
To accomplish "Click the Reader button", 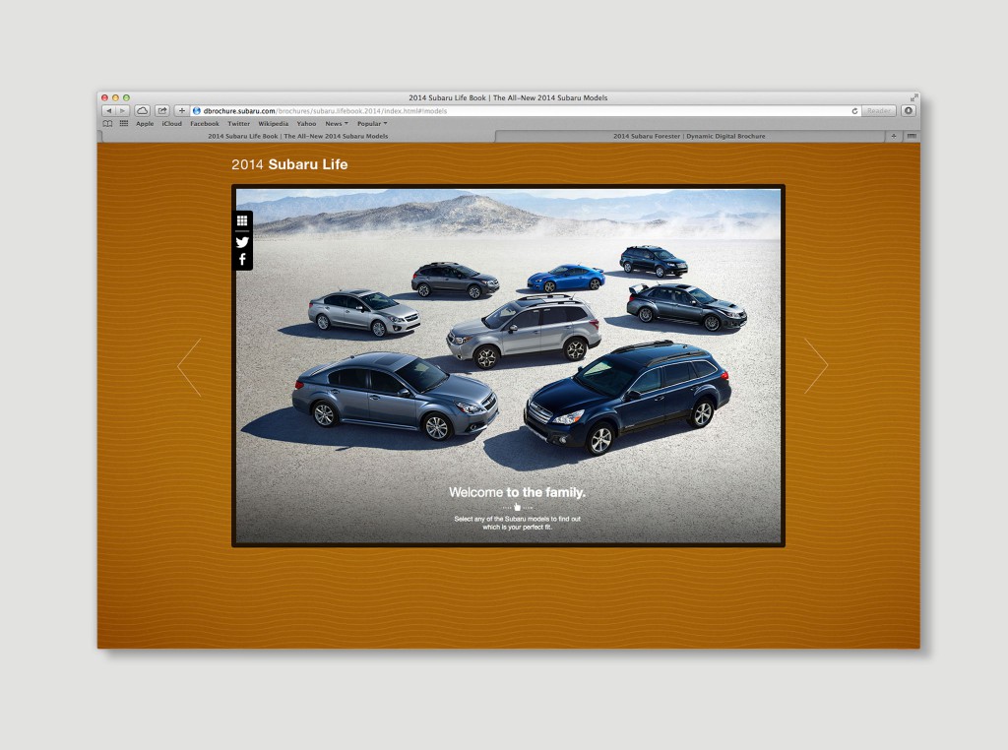I will coord(879,111).
